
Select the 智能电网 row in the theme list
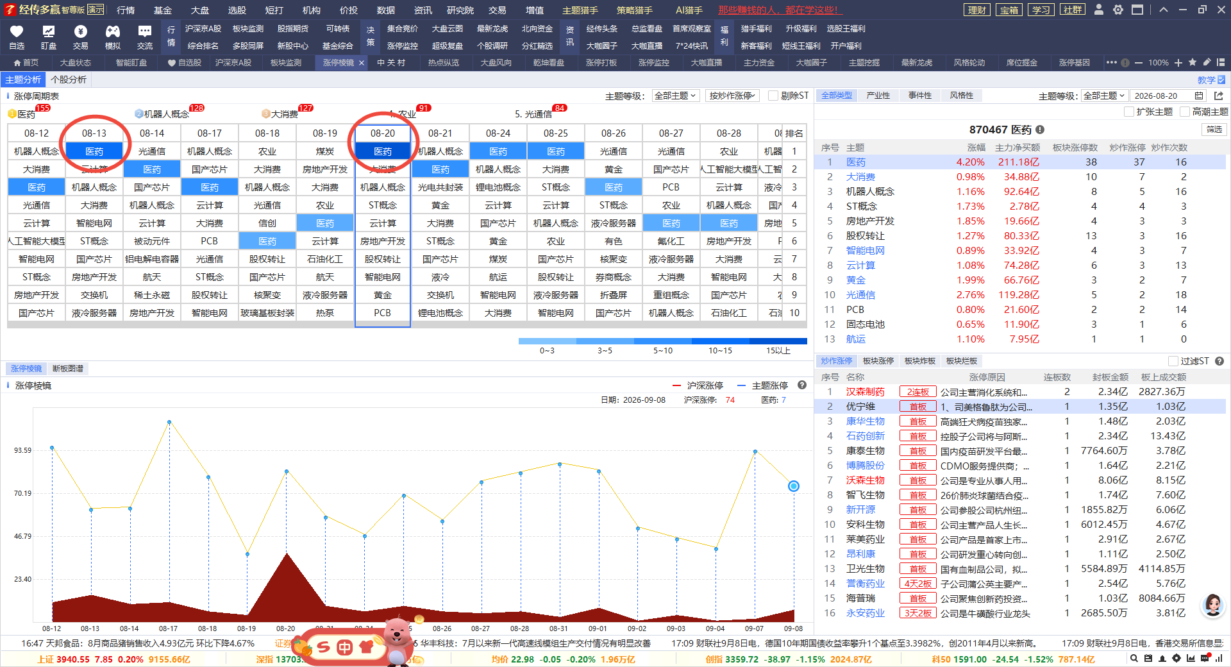pos(1019,251)
